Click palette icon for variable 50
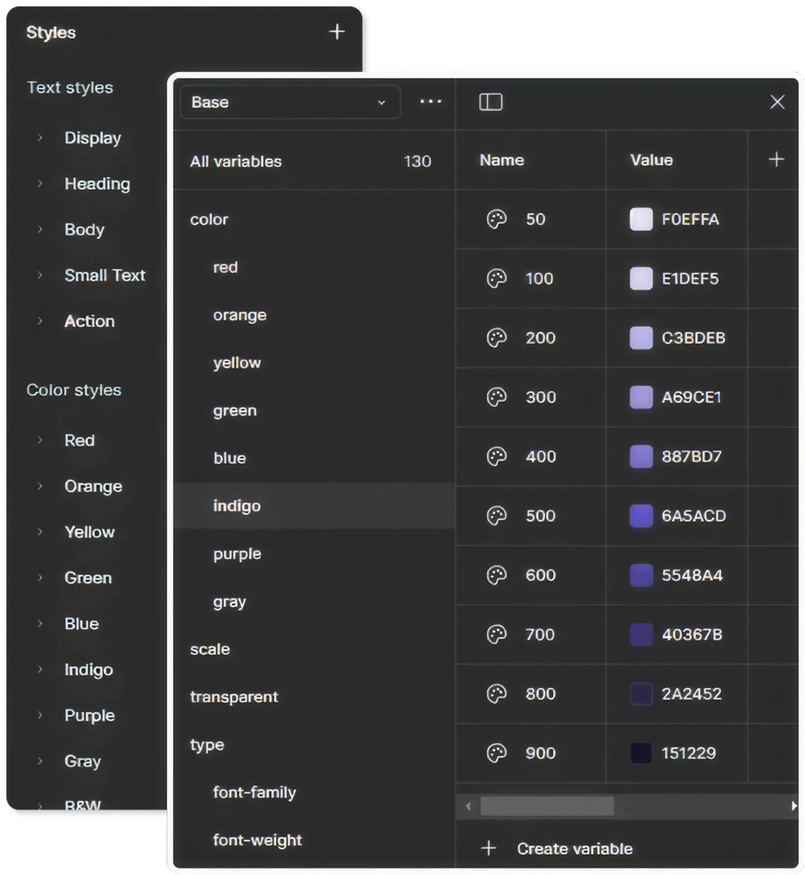The image size is (805, 875). pyautogui.click(x=496, y=219)
